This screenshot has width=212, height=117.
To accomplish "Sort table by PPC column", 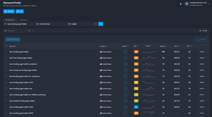I will pyautogui.click(x=189, y=46).
